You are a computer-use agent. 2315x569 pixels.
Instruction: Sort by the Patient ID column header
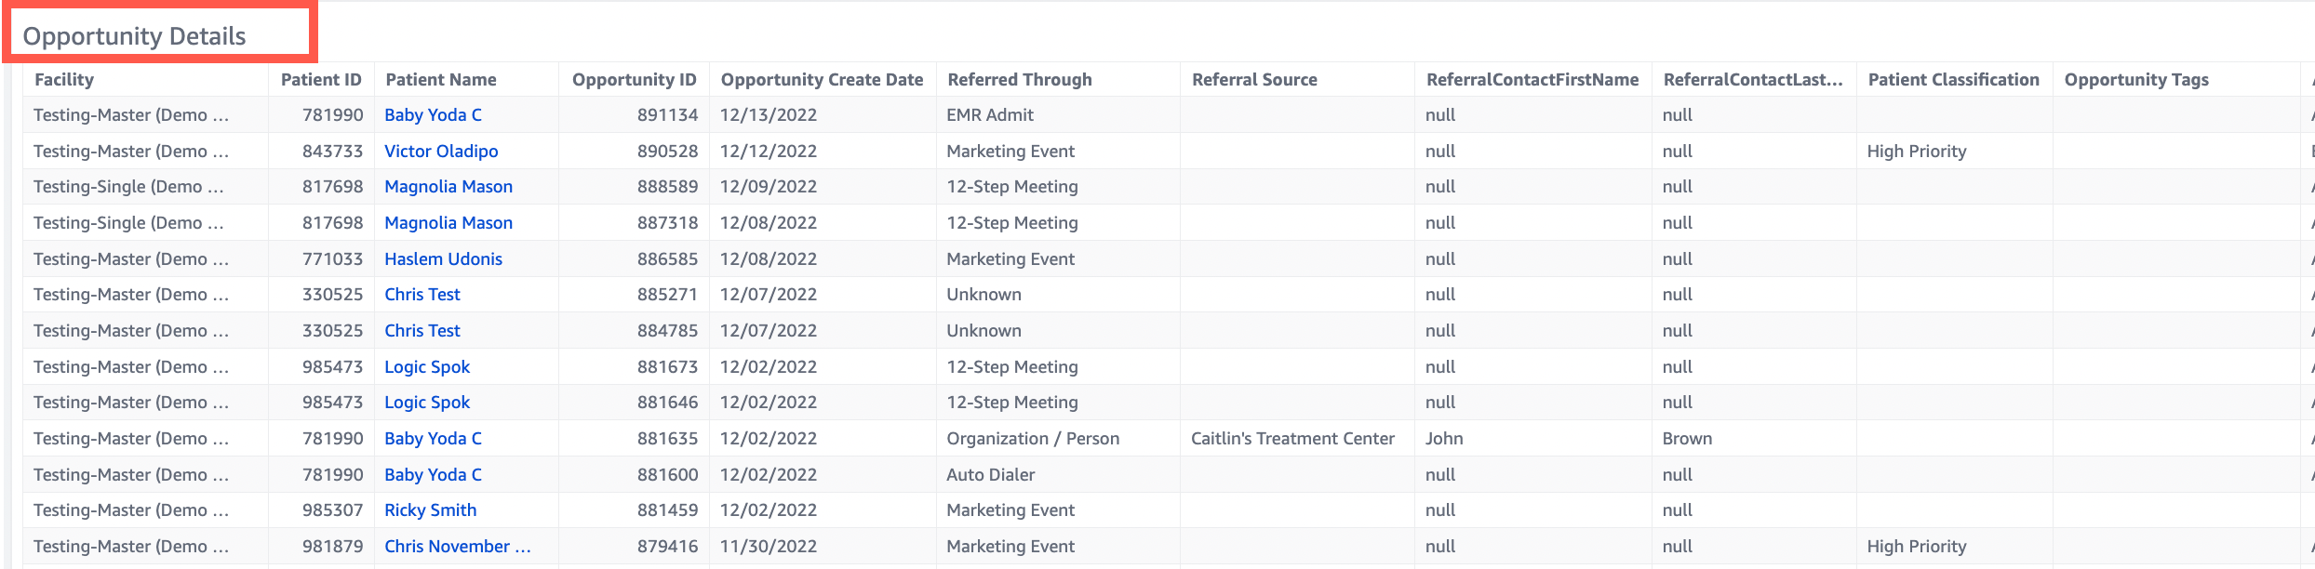click(321, 80)
